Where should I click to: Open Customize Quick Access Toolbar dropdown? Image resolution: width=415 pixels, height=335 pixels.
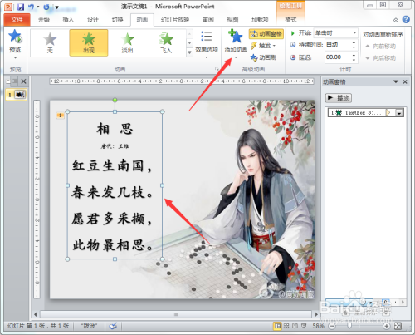pyautogui.click(x=56, y=7)
